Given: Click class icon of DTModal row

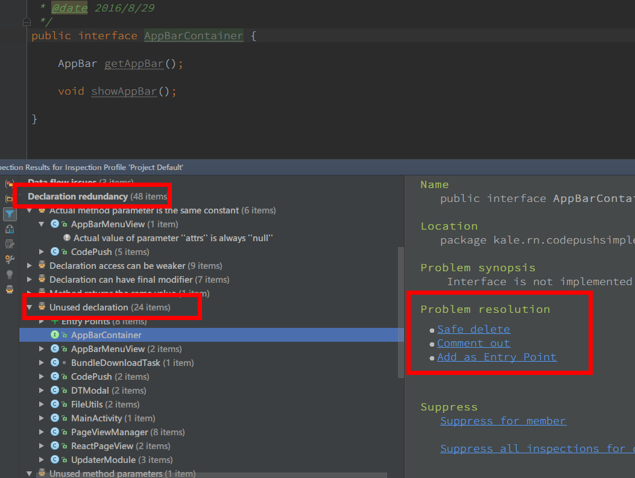Looking at the screenshot, I should [55, 390].
